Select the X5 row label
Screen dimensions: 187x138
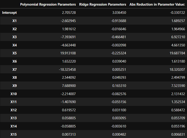[15, 53]
